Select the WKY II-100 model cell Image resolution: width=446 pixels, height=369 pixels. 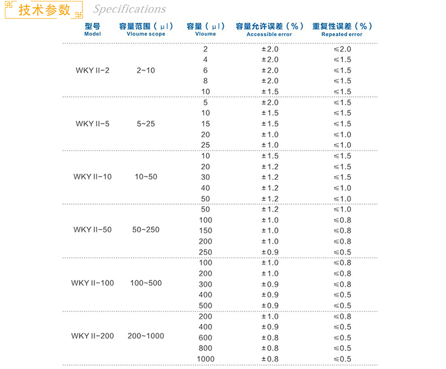92,283
